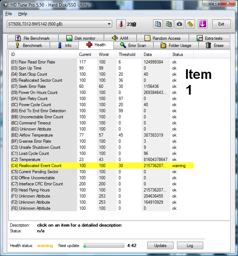
Task: Click the copy text to clipboard icon
Action: coord(158,24)
